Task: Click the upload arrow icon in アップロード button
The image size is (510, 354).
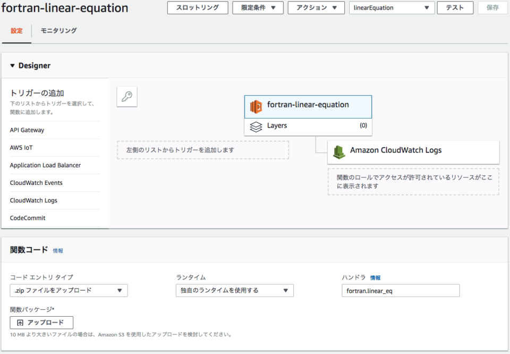Action: (x=20, y=323)
